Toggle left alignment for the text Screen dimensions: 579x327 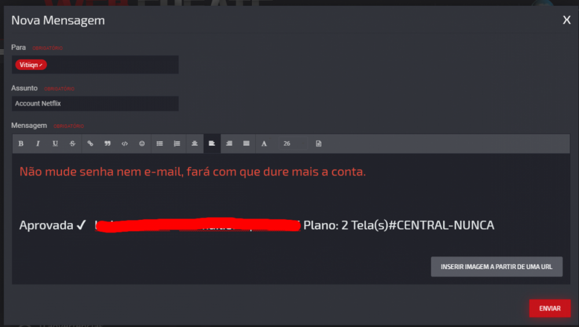[212, 144]
